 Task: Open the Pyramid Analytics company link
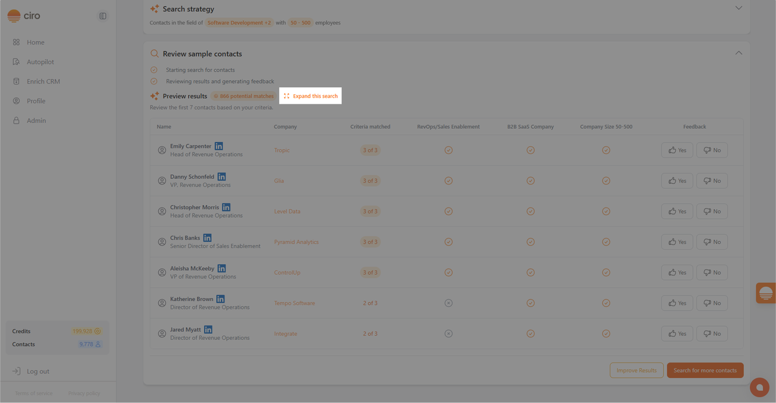[x=296, y=242]
